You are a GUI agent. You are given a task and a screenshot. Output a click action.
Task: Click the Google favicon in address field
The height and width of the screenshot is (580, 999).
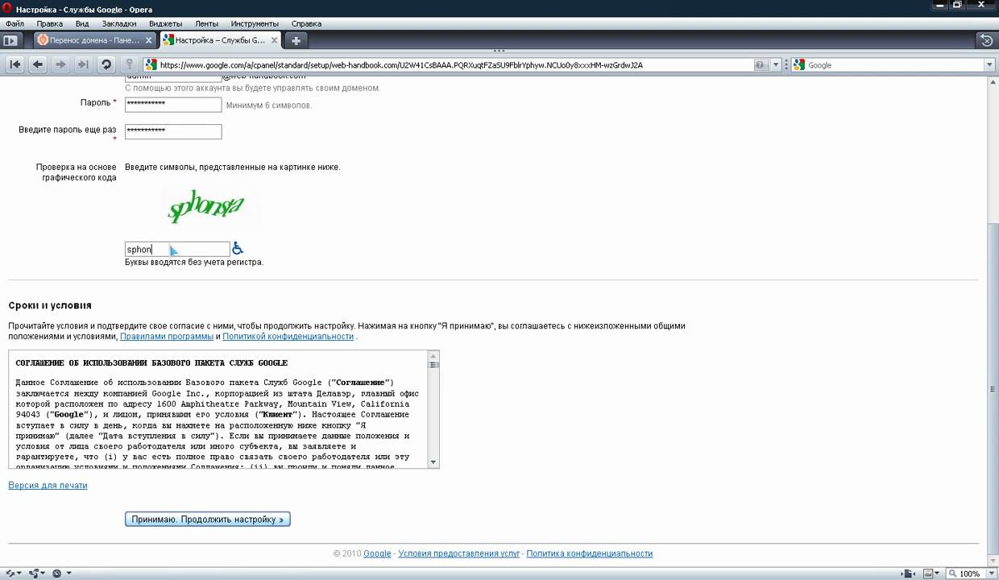pyautogui.click(x=151, y=65)
